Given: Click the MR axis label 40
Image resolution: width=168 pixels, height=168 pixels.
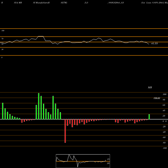Looking at the screenshot, I should pyautogui.click(x=164, y=111).
